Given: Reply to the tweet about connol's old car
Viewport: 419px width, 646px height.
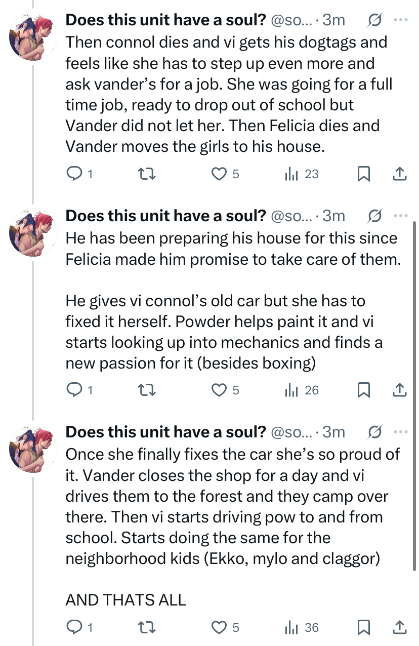Looking at the screenshot, I should click(74, 390).
